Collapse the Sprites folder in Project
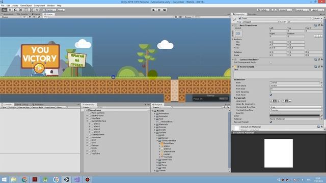This screenshot has height=183, width=326. point(155,133)
